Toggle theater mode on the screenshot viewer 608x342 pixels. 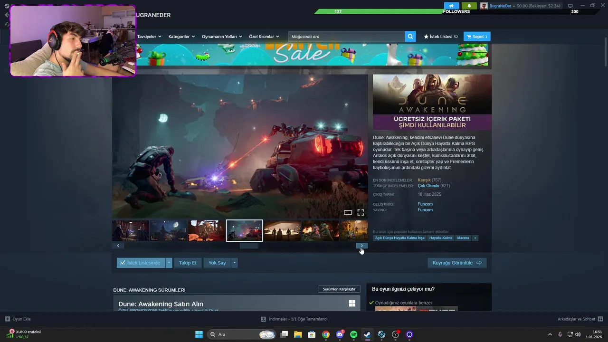coord(348,212)
